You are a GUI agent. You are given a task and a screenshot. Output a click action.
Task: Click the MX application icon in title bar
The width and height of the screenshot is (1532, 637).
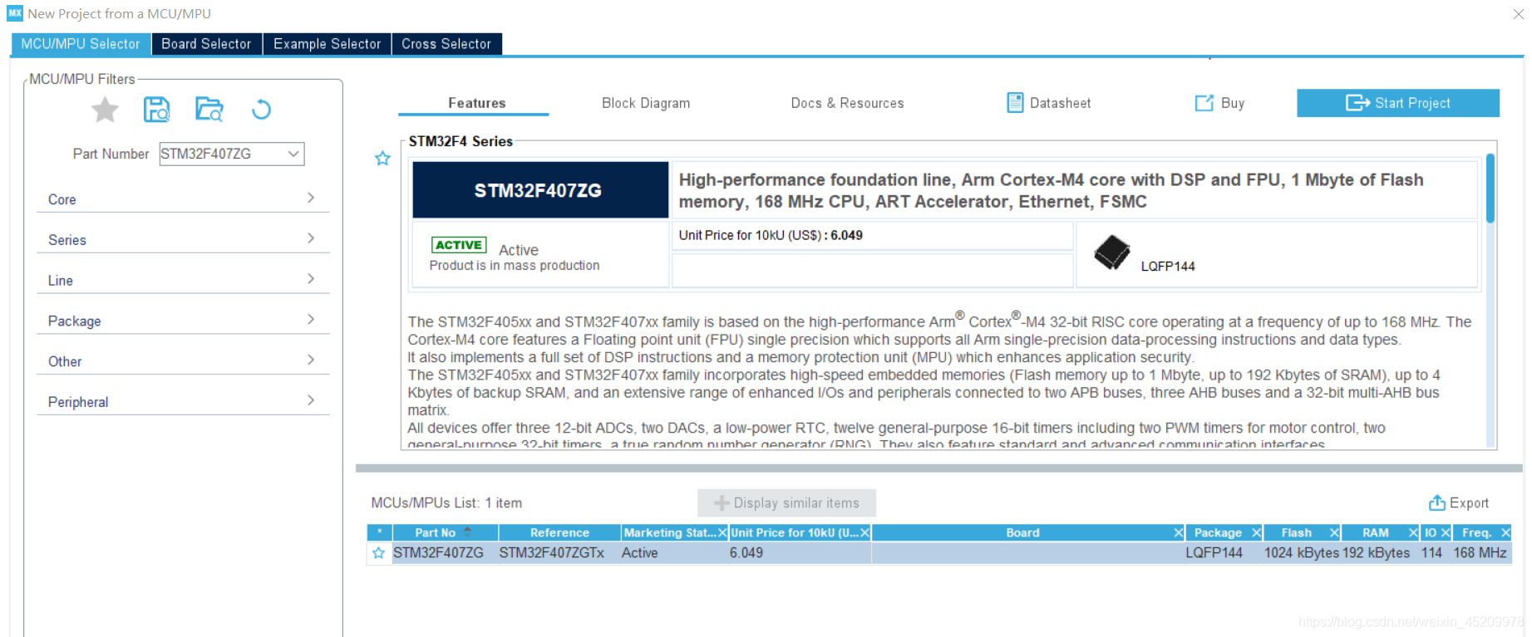click(x=15, y=13)
